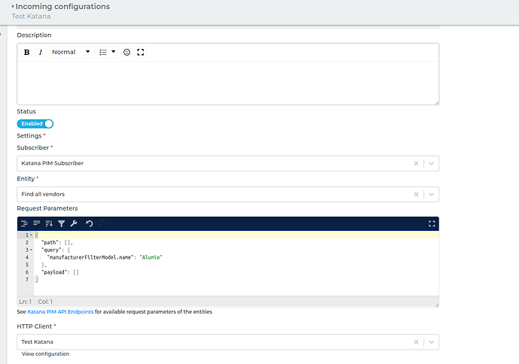Open the Normal text style dropdown
519x364 pixels.
click(71, 52)
